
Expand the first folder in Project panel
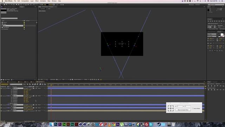tap(1, 22)
